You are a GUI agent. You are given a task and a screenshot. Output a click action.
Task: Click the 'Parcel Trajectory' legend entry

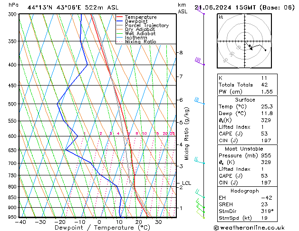click(147, 25)
